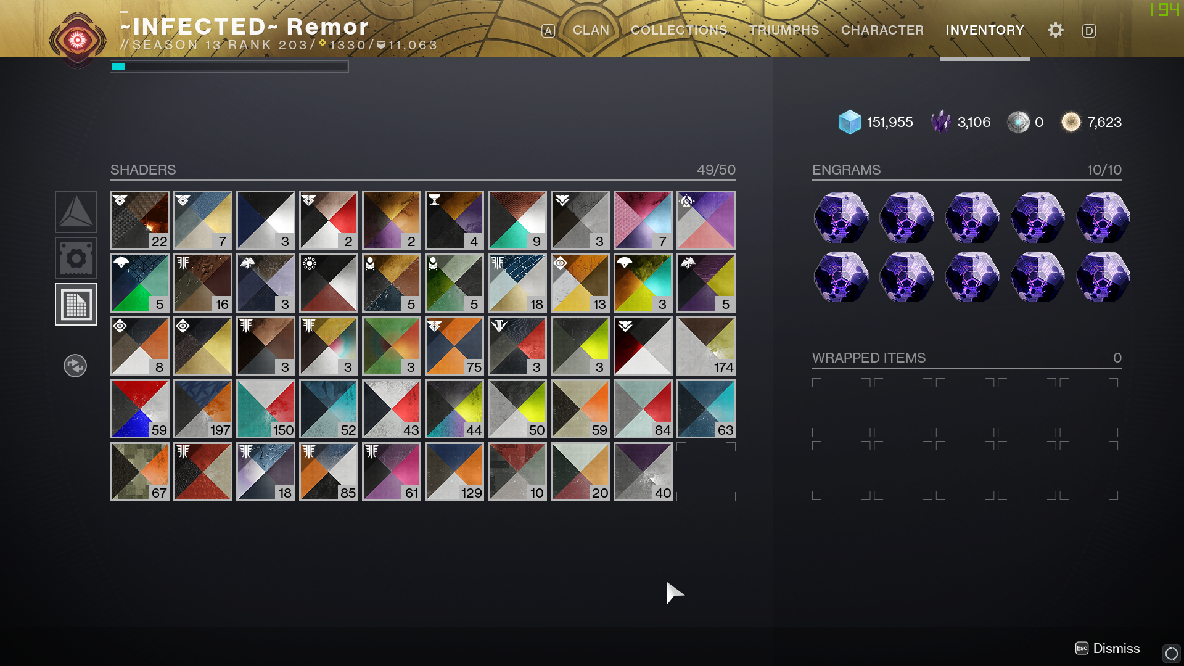Click the Esc key icon beside Dismiss
This screenshot has height=666, width=1184.
(x=1082, y=648)
